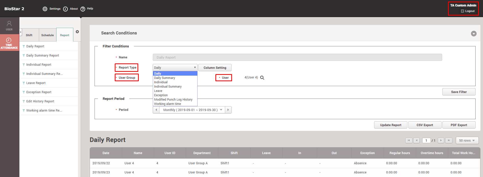Go to next period arrow
Image resolution: width=483 pixels, height=177 pixels.
click(228, 110)
